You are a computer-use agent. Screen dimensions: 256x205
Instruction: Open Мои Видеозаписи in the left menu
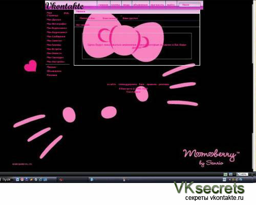click(x=57, y=28)
